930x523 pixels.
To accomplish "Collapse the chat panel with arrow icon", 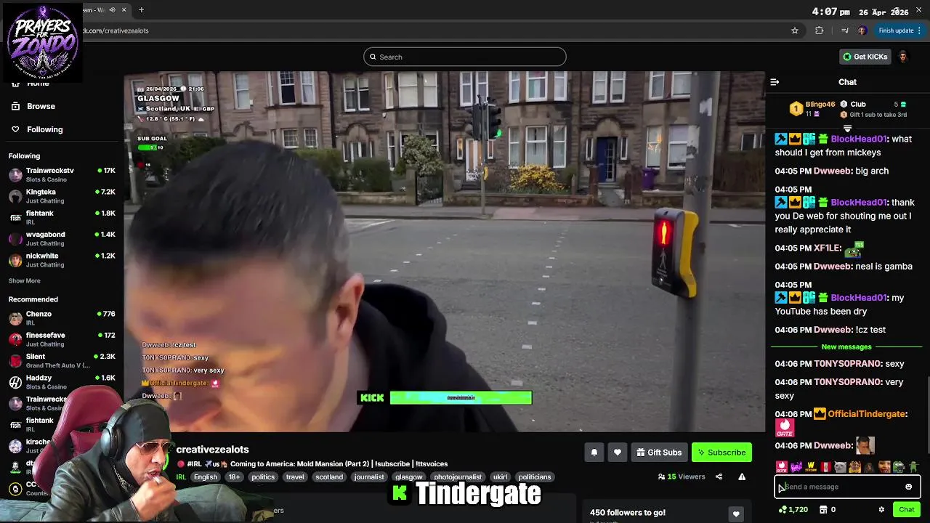I will pos(775,82).
